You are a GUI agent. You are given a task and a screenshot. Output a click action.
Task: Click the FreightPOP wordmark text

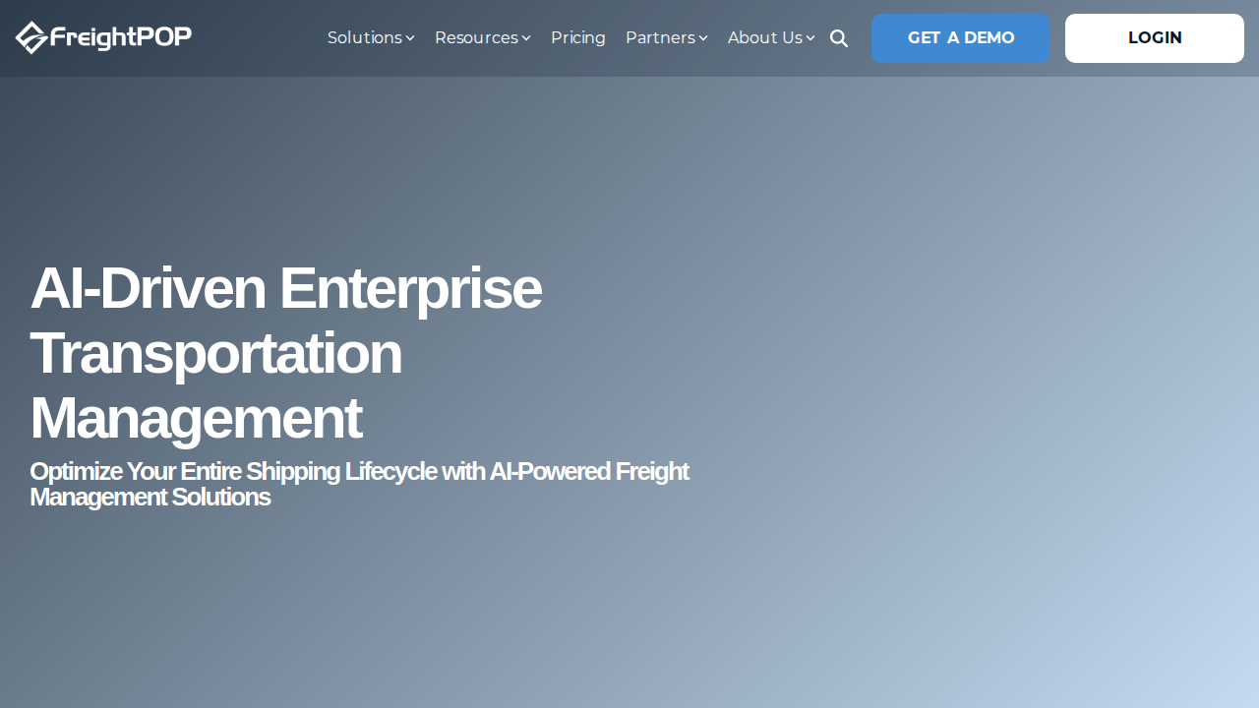(120, 37)
